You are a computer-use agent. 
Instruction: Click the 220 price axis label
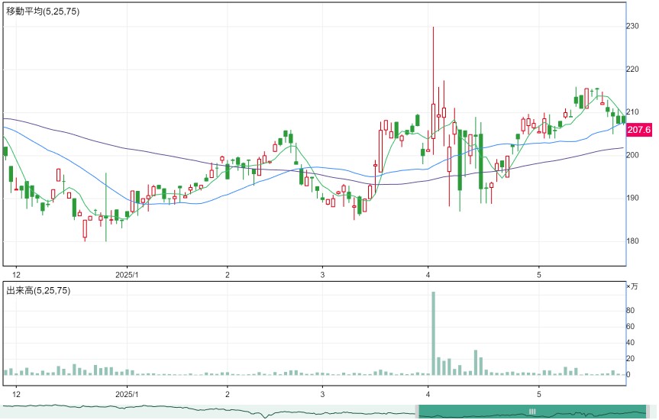(632, 69)
